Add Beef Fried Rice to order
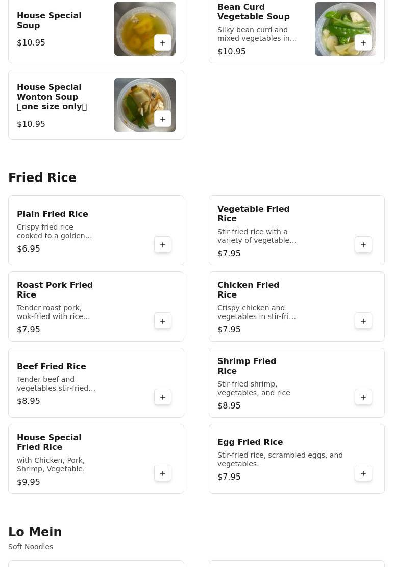This screenshot has height=567, width=393. (x=163, y=397)
